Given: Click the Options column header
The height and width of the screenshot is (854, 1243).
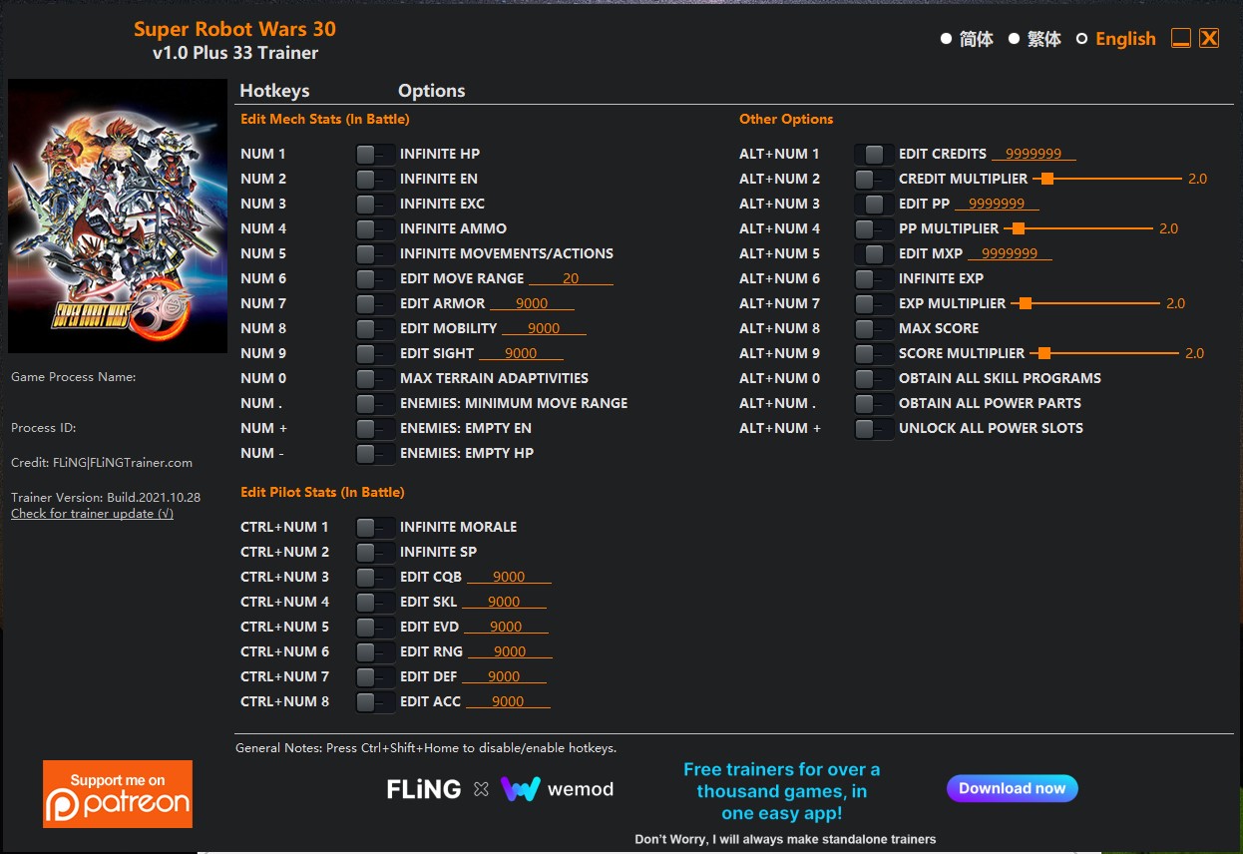Looking at the screenshot, I should click(x=431, y=91).
